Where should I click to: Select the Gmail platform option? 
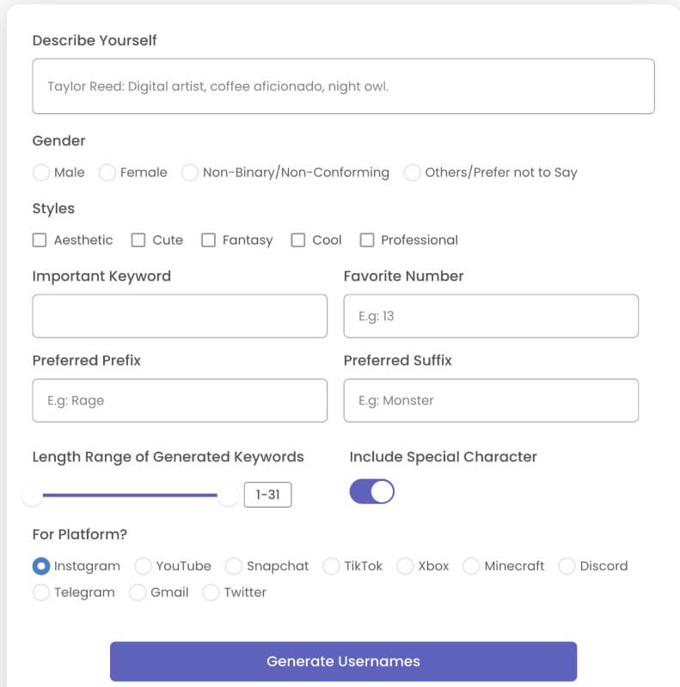click(137, 593)
